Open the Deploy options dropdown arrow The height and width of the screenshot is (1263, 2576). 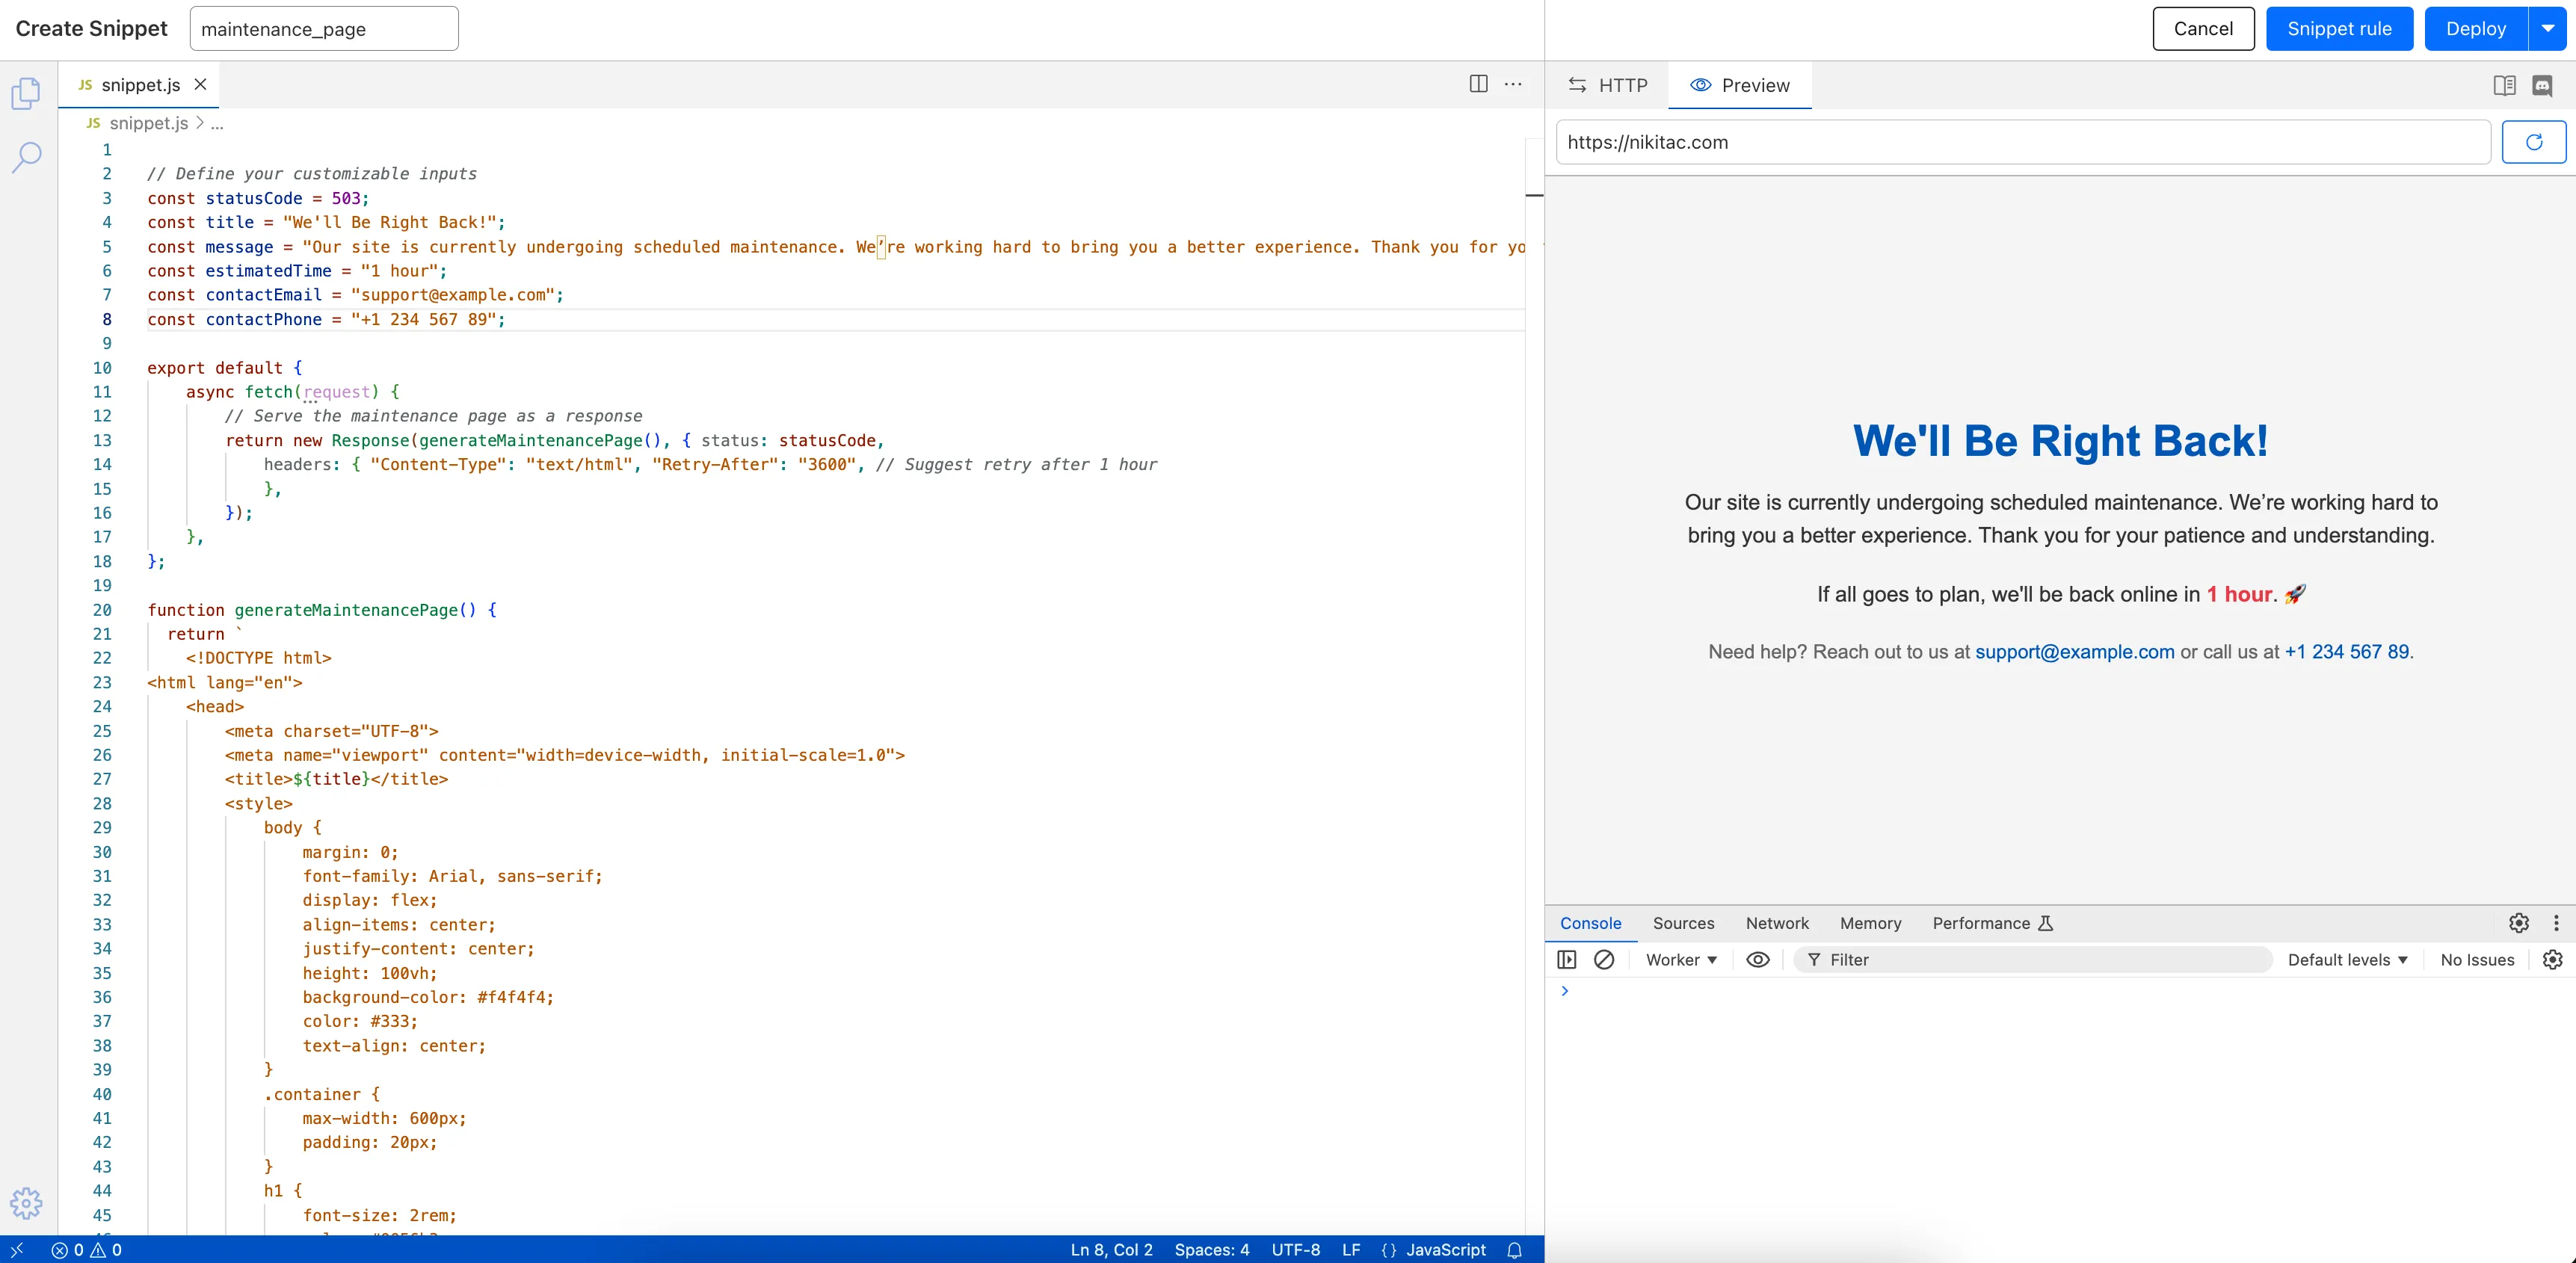2548,28
